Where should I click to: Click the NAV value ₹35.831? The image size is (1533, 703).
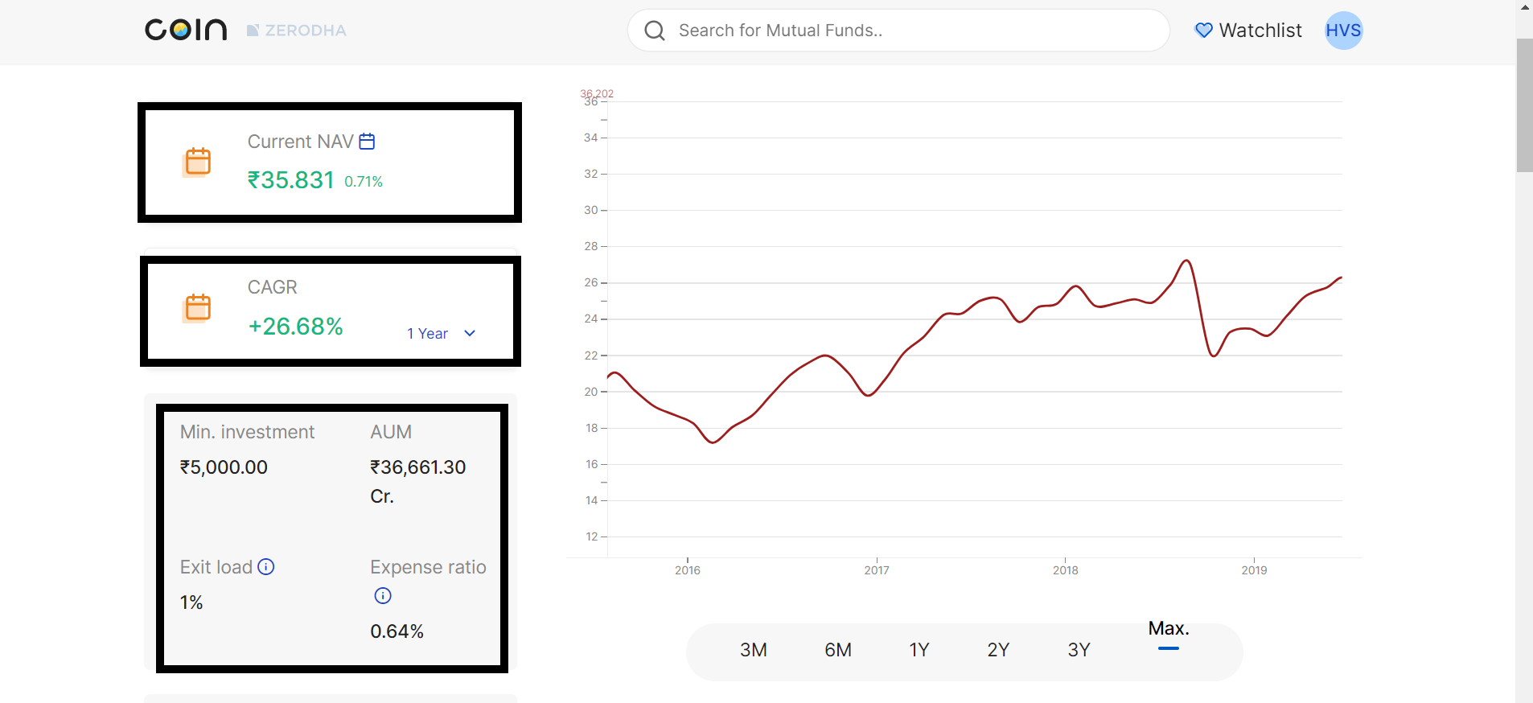290,180
